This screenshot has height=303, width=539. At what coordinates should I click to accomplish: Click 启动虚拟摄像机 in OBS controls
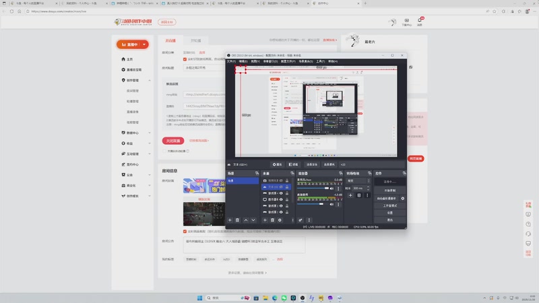386,199
